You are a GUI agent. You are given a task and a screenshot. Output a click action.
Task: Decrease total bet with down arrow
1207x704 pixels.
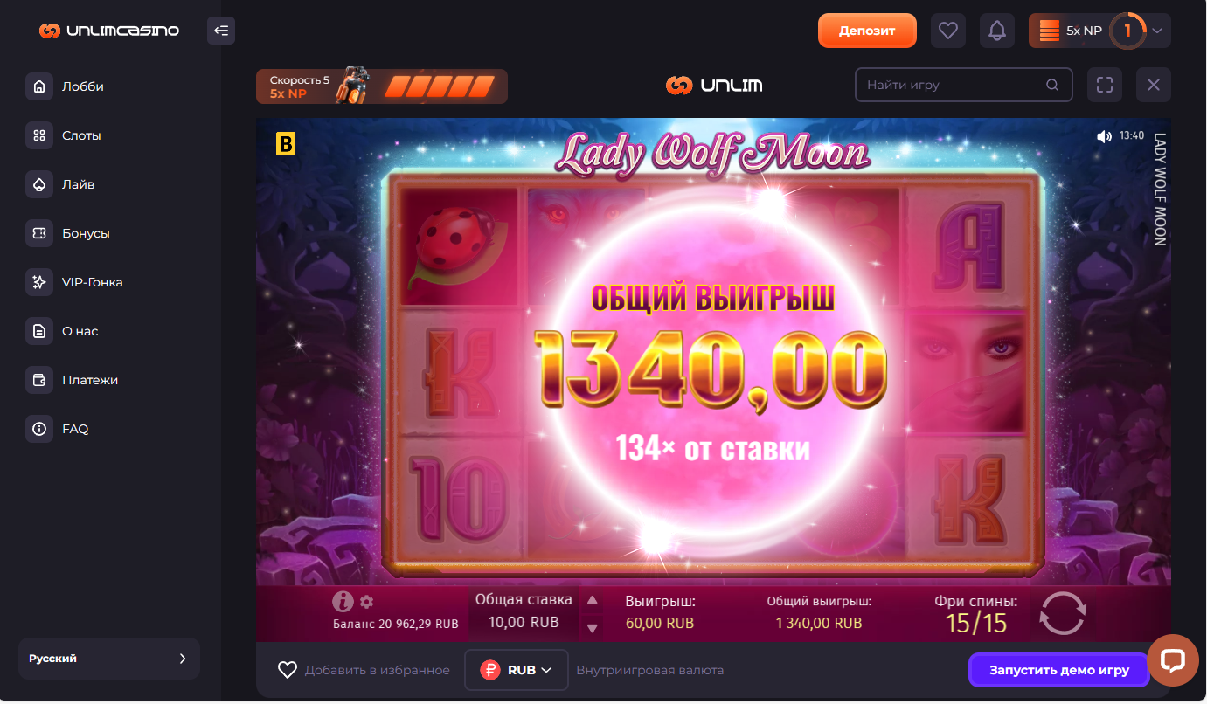592,628
